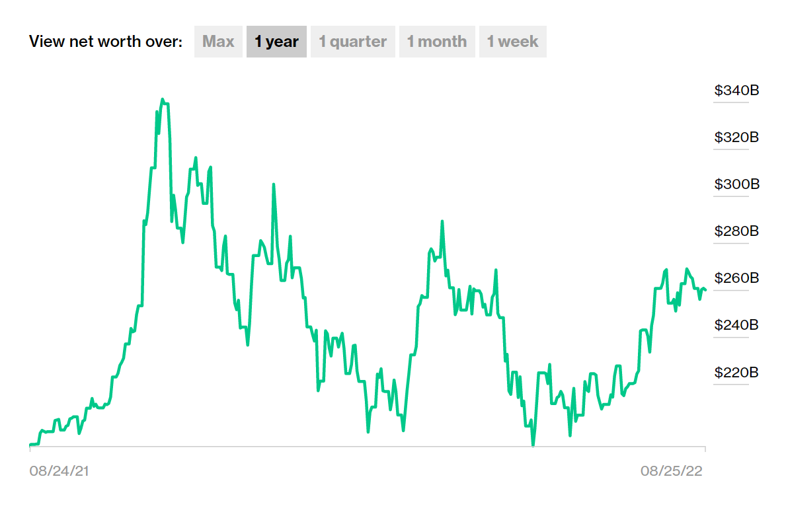This screenshot has height=526, width=786.
Task: Click the $240B axis label
Action: [736, 325]
